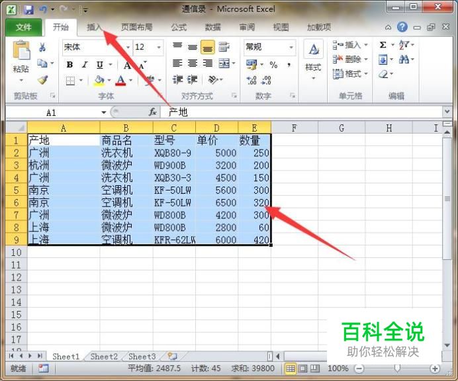Click Merge and Center icon
Image resolution: width=458 pixels, height=381 pixels.
[x=224, y=63]
